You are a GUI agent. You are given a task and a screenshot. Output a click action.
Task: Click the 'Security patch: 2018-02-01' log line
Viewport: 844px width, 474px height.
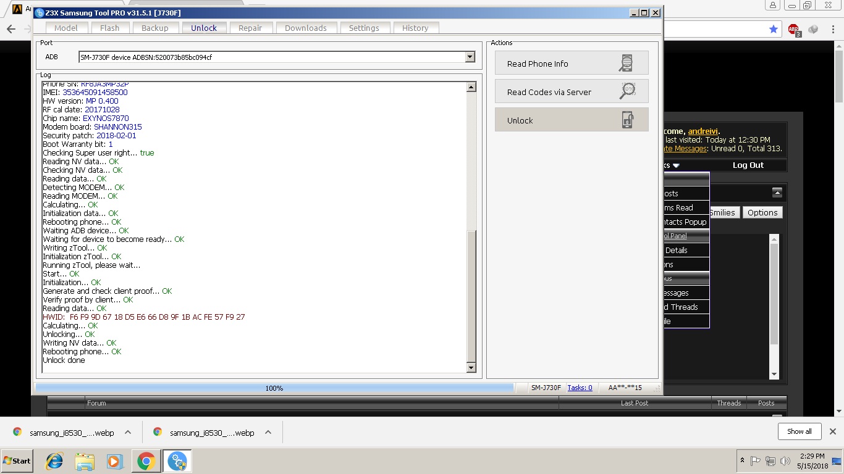pyautogui.click(x=90, y=136)
